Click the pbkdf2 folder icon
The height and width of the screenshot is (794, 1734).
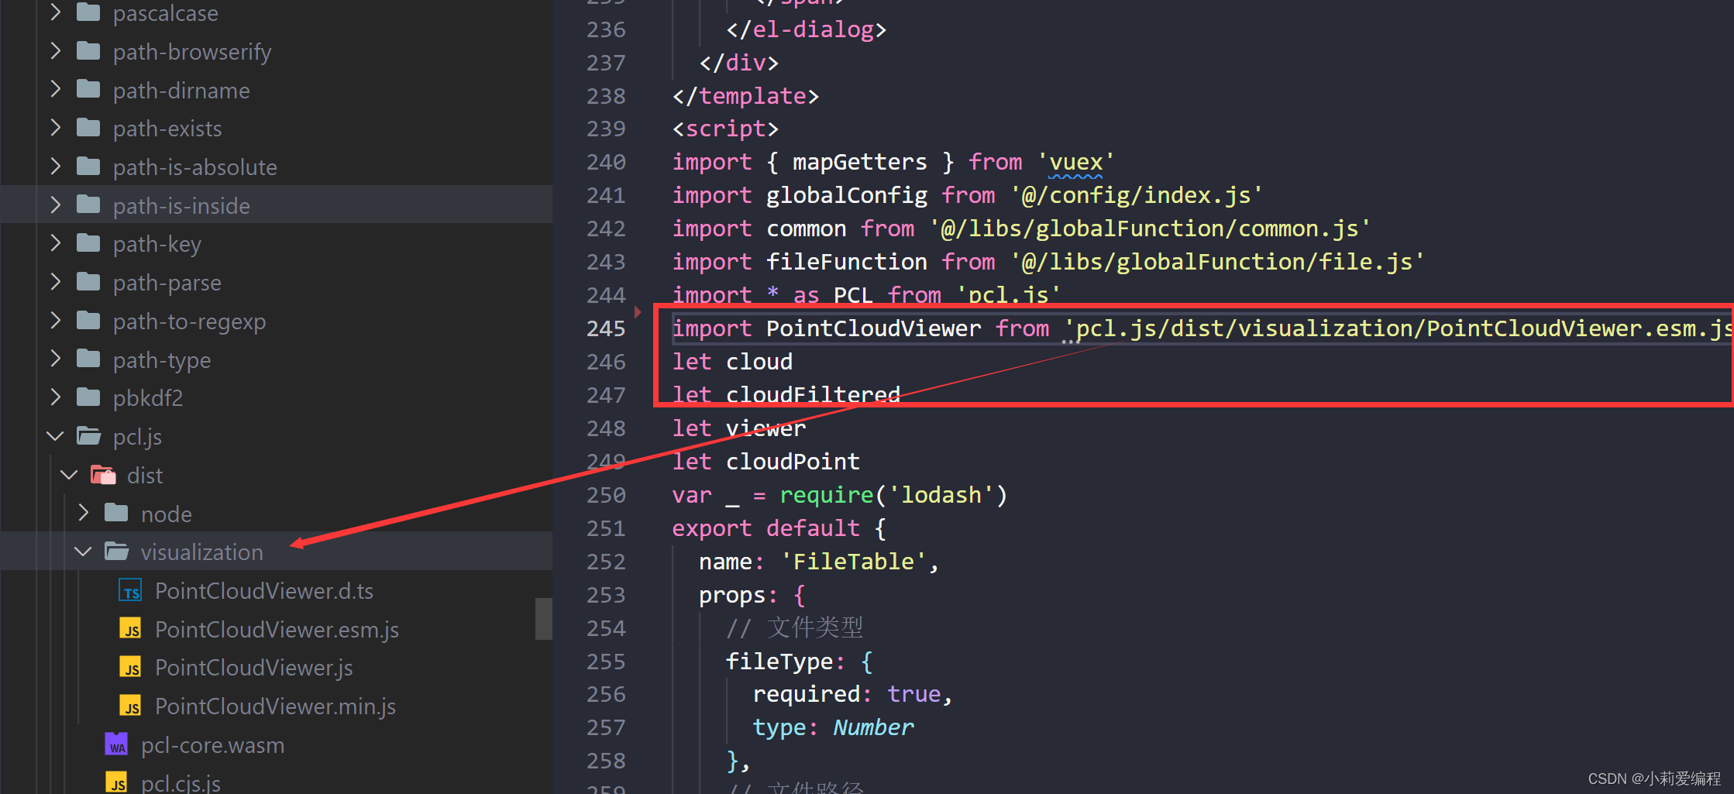(88, 397)
